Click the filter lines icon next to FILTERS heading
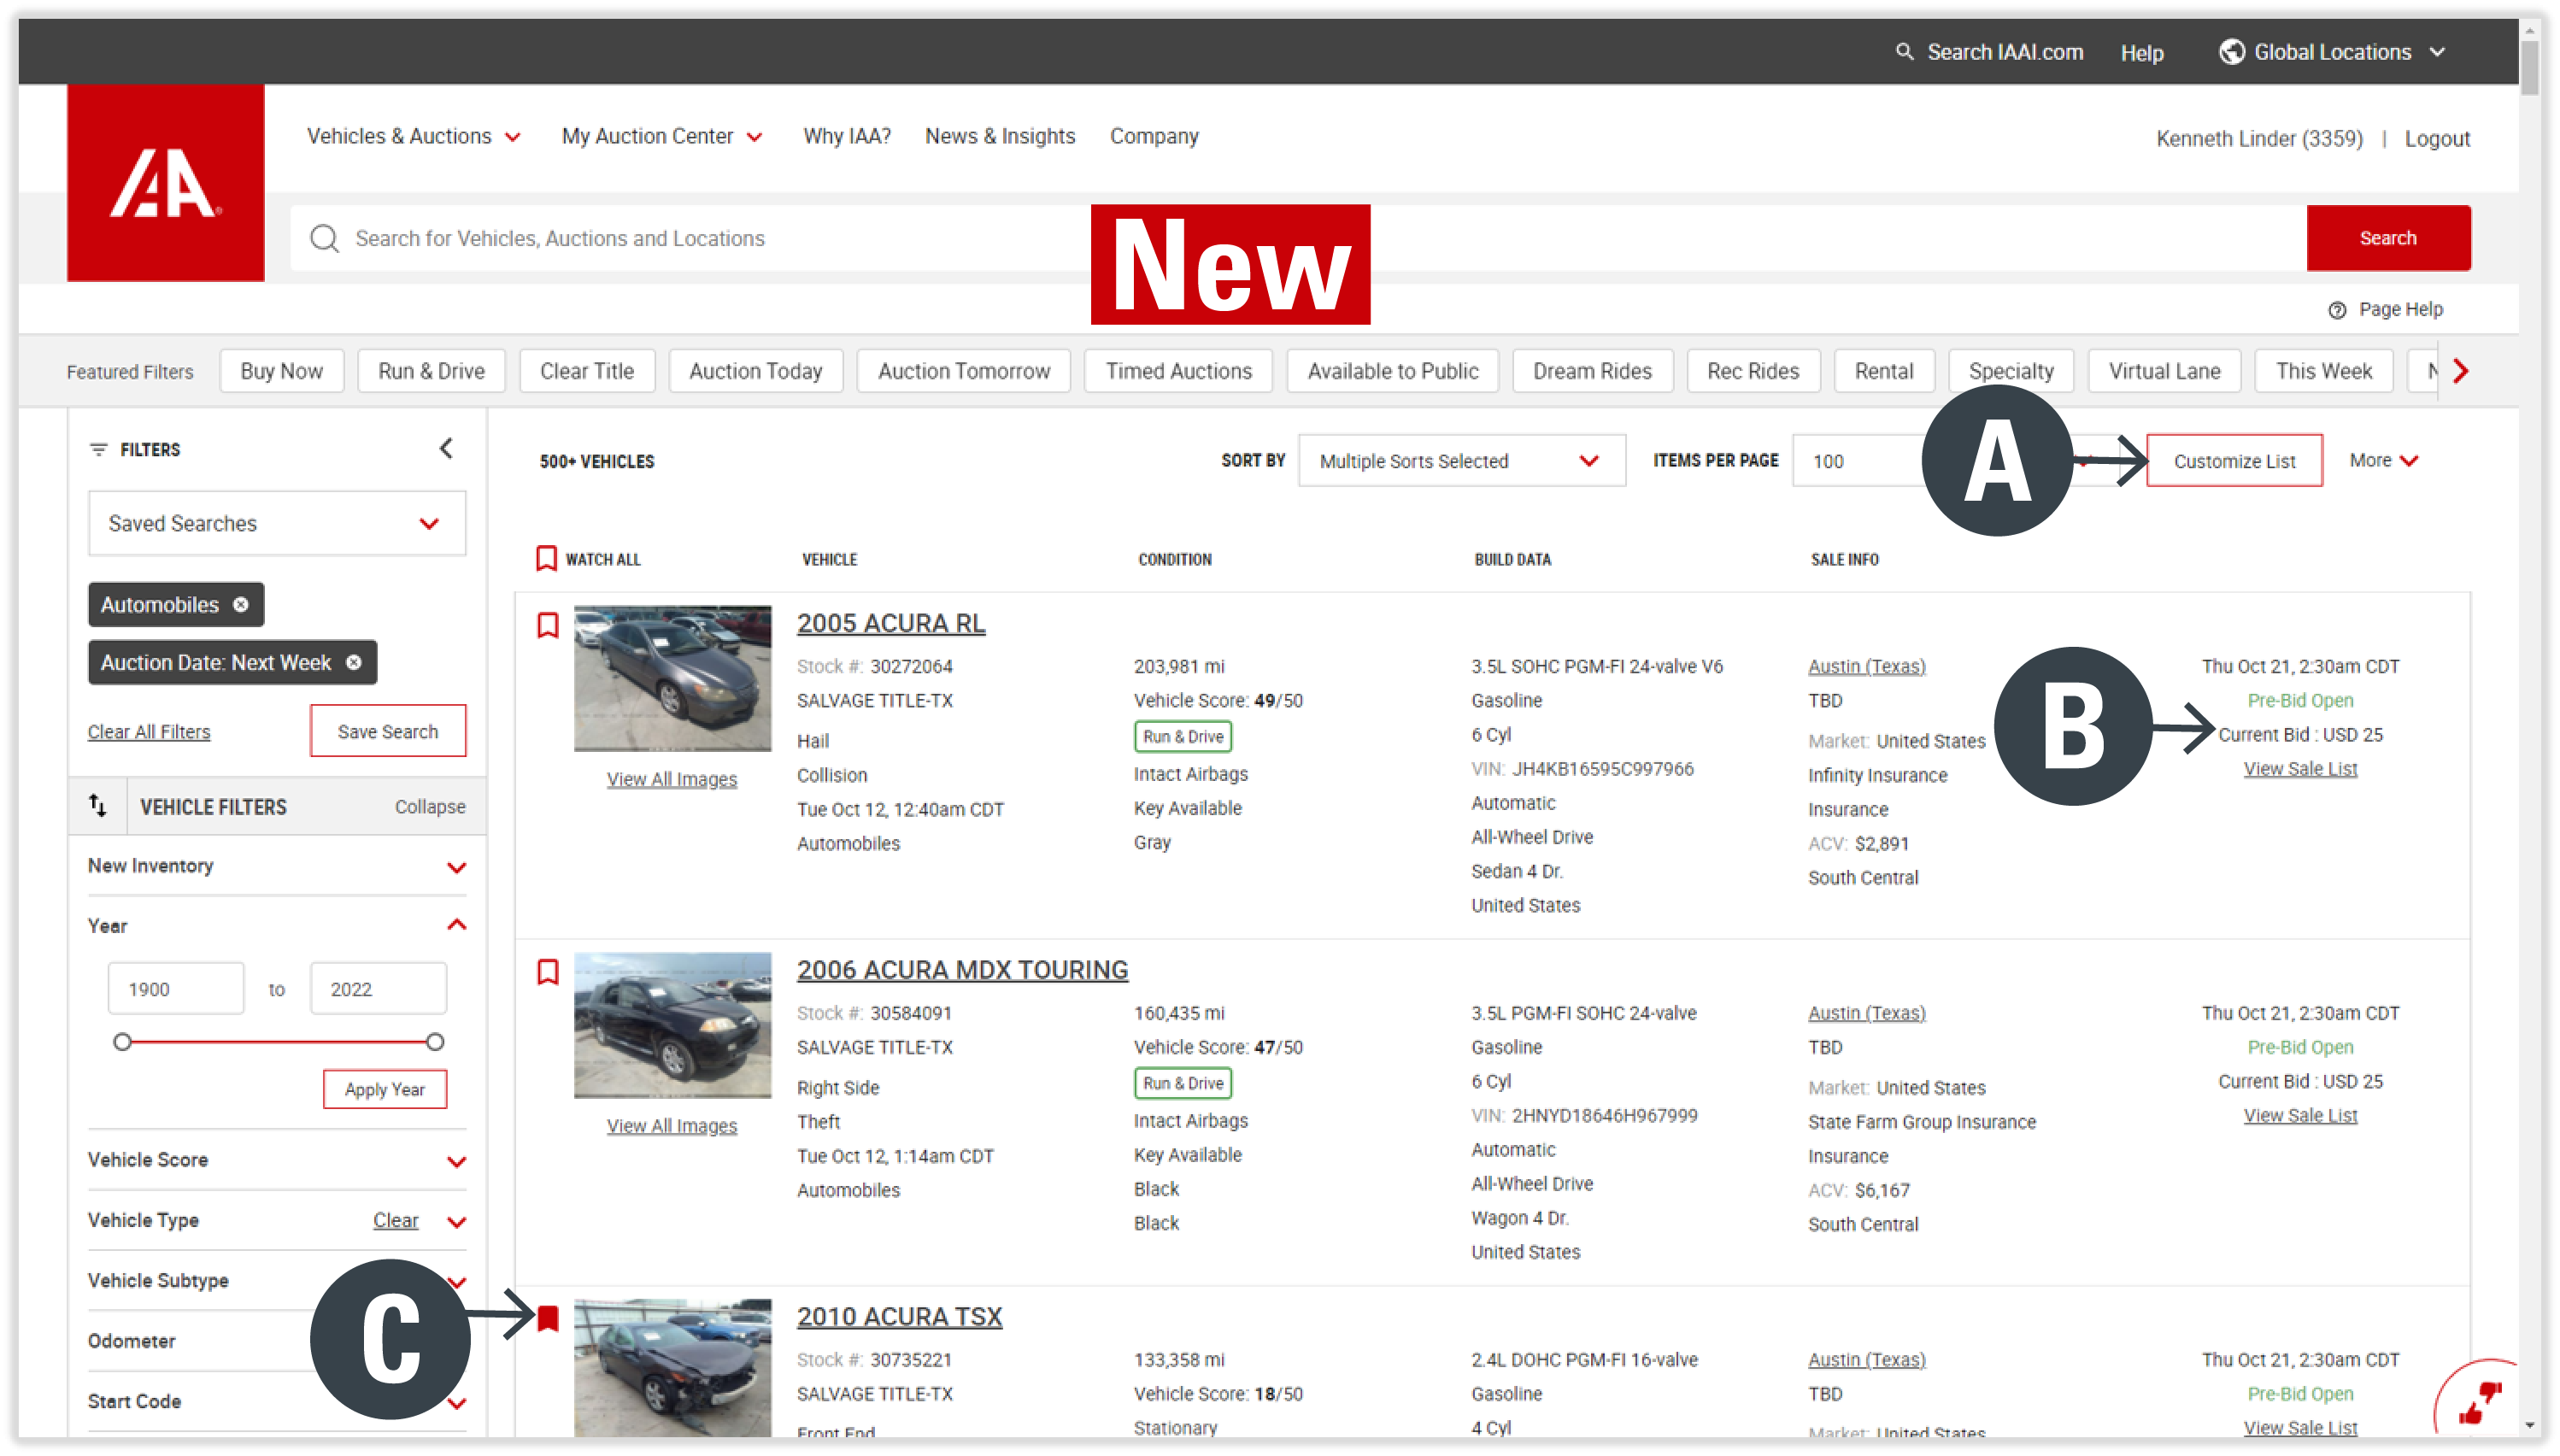The image size is (2560, 1456). click(99, 449)
